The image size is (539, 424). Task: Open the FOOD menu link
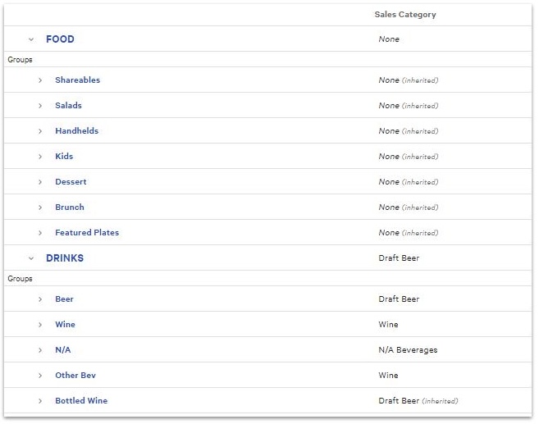point(60,39)
